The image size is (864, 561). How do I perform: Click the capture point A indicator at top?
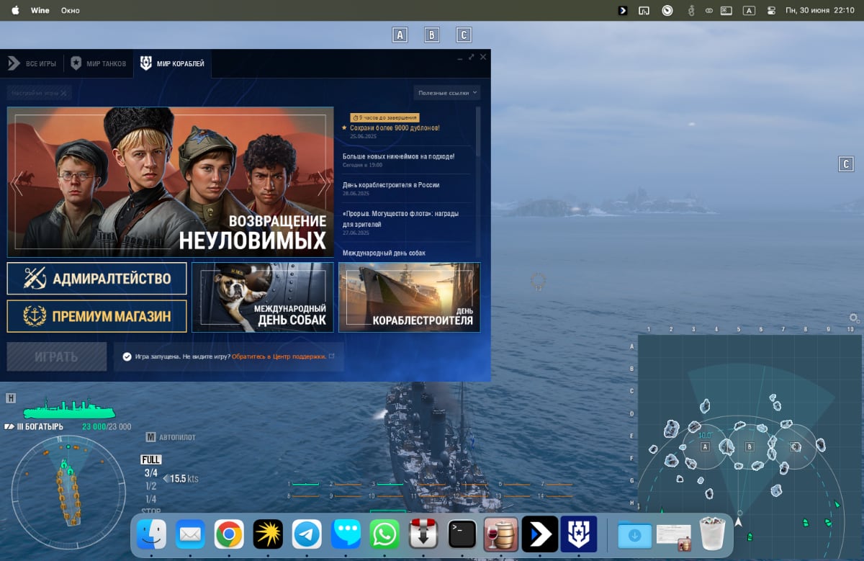pyautogui.click(x=400, y=35)
